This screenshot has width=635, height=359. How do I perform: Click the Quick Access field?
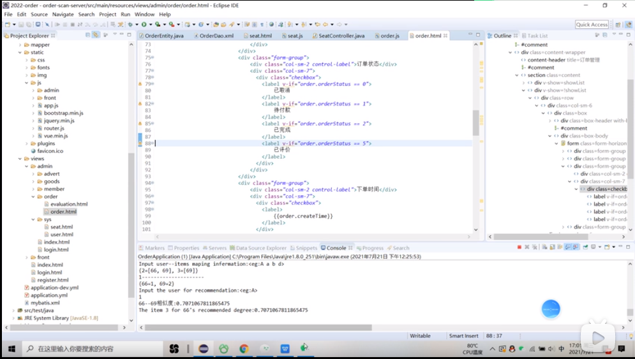[592, 25]
